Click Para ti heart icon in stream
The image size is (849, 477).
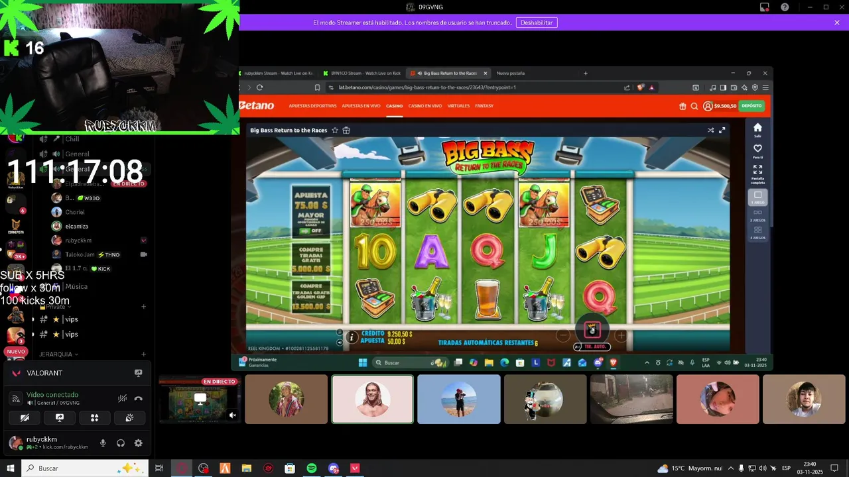(x=757, y=150)
